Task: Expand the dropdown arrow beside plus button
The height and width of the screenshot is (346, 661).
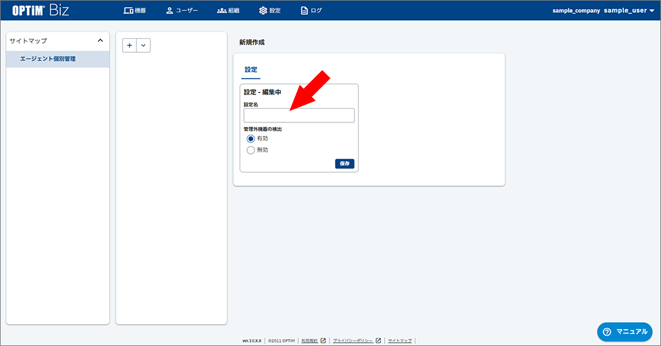Action: tap(143, 46)
